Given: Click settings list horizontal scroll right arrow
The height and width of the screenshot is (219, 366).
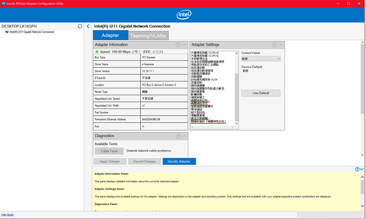Looking at the screenshot, I should coord(233,127).
